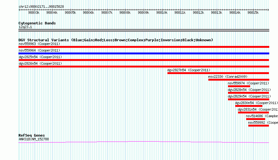Click the ANKS1B|NM_152788 gene label
This screenshot has width=278, height=160.
[x=34, y=139]
